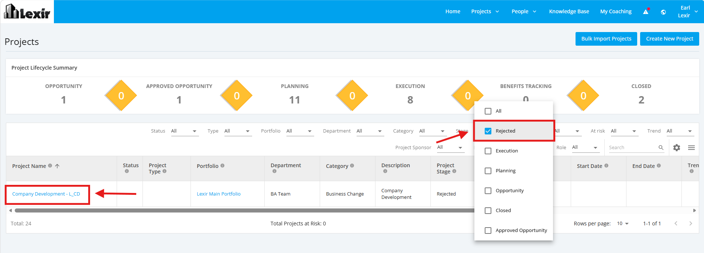Screen dimensions: 704x253
Task: Click the search magnifier icon
Action: 661,148
